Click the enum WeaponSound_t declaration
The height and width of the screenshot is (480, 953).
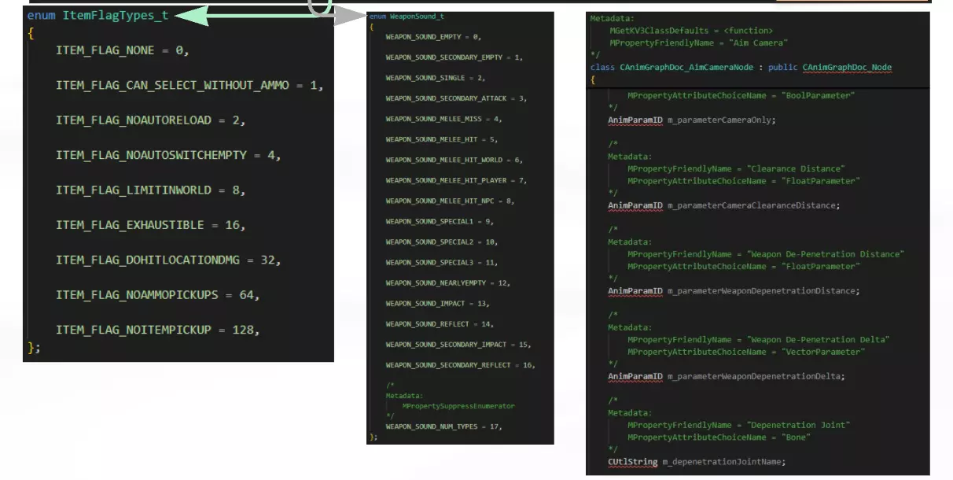click(x=407, y=17)
